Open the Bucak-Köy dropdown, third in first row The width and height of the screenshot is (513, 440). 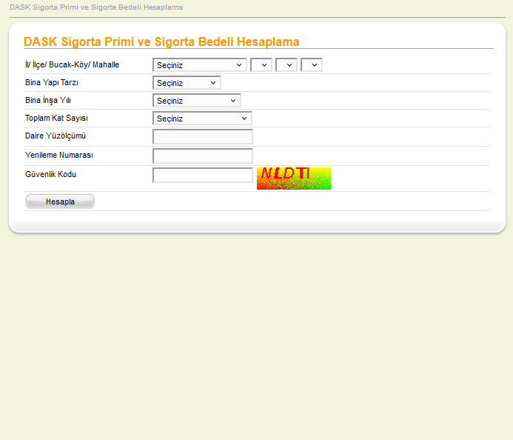click(x=286, y=65)
